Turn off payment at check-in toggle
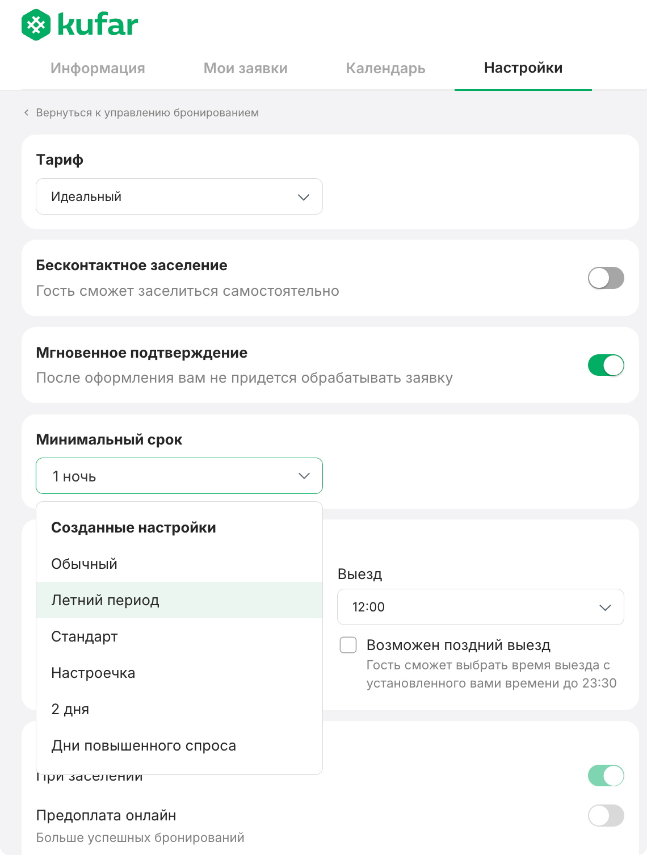This screenshot has height=855, width=647. pos(606,776)
